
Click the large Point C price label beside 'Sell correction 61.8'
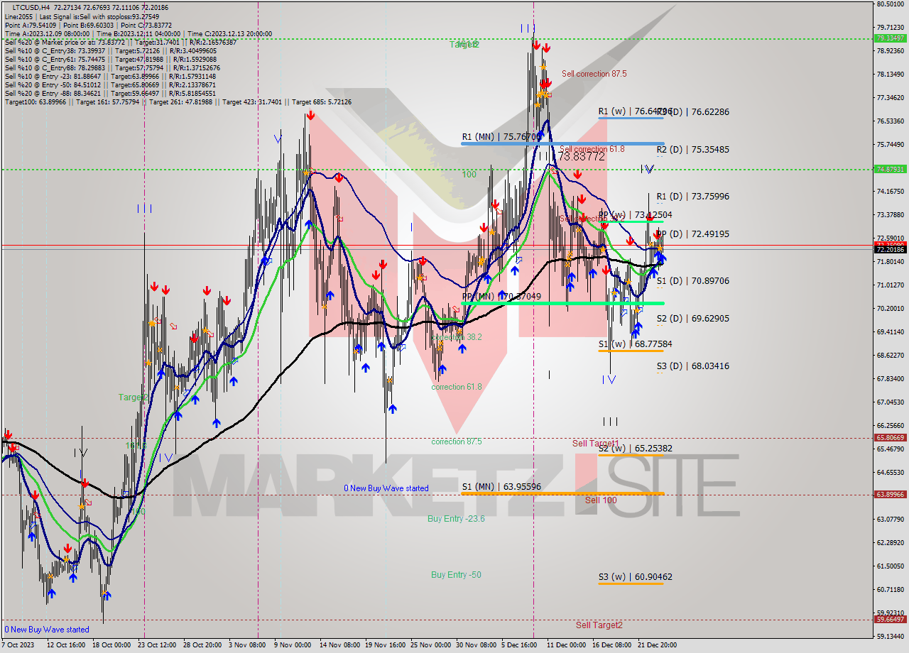click(x=581, y=156)
